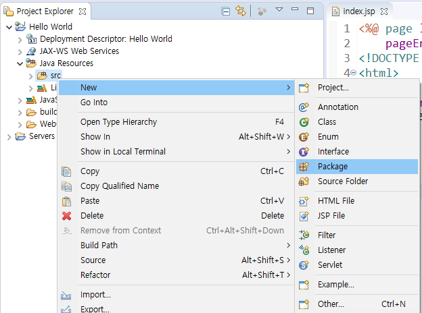Choose Delete from the context menu
The image size is (422, 313).
coord(177,216)
